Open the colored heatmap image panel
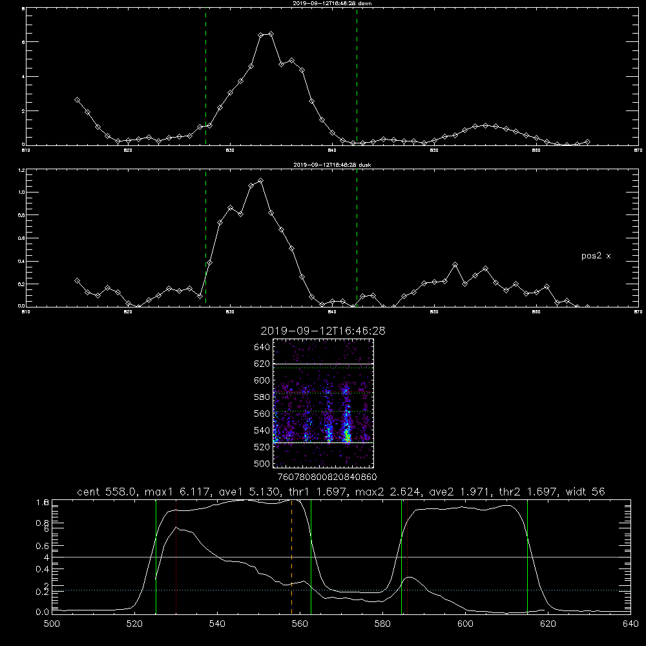The width and height of the screenshot is (646, 646). click(324, 403)
